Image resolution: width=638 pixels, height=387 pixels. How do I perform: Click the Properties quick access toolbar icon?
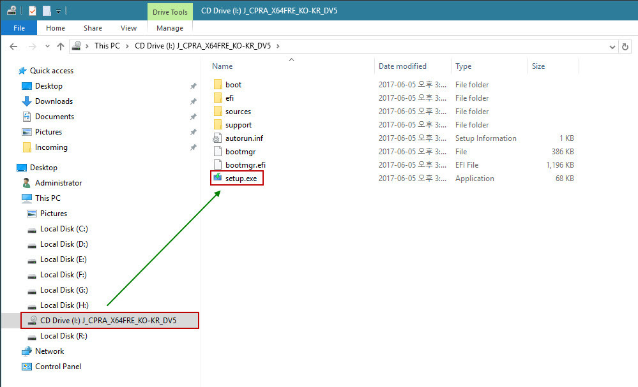[33, 11]
